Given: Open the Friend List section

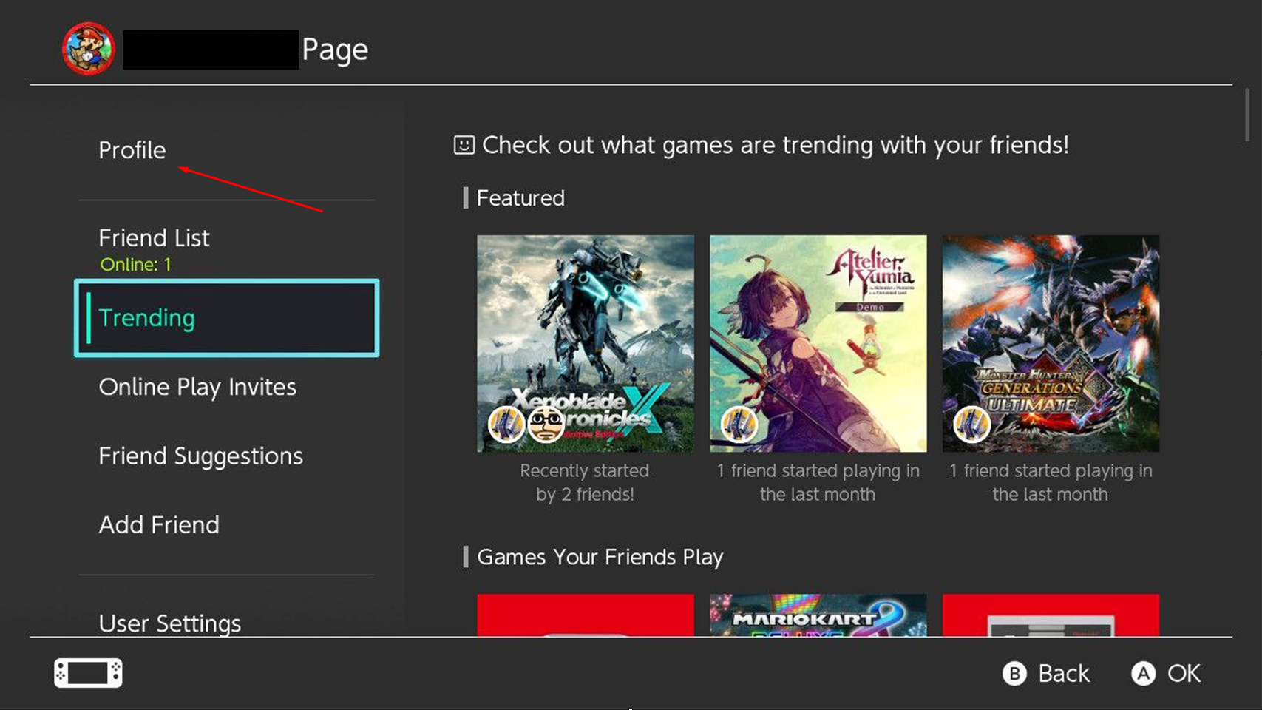Looking at the screenshot, I should pyautogui.click(x=154, y=238).
